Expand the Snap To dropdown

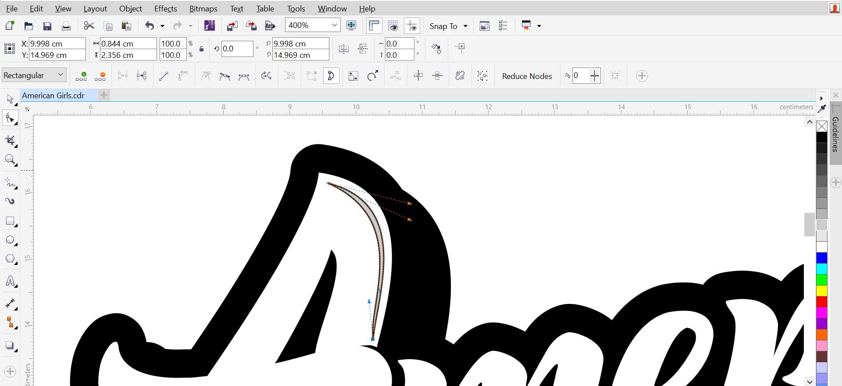point(465,26)
